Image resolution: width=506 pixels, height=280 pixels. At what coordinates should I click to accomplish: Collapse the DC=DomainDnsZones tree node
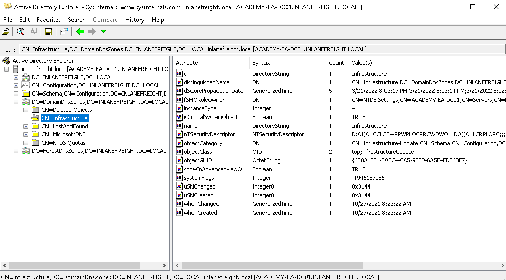[16, 102]
